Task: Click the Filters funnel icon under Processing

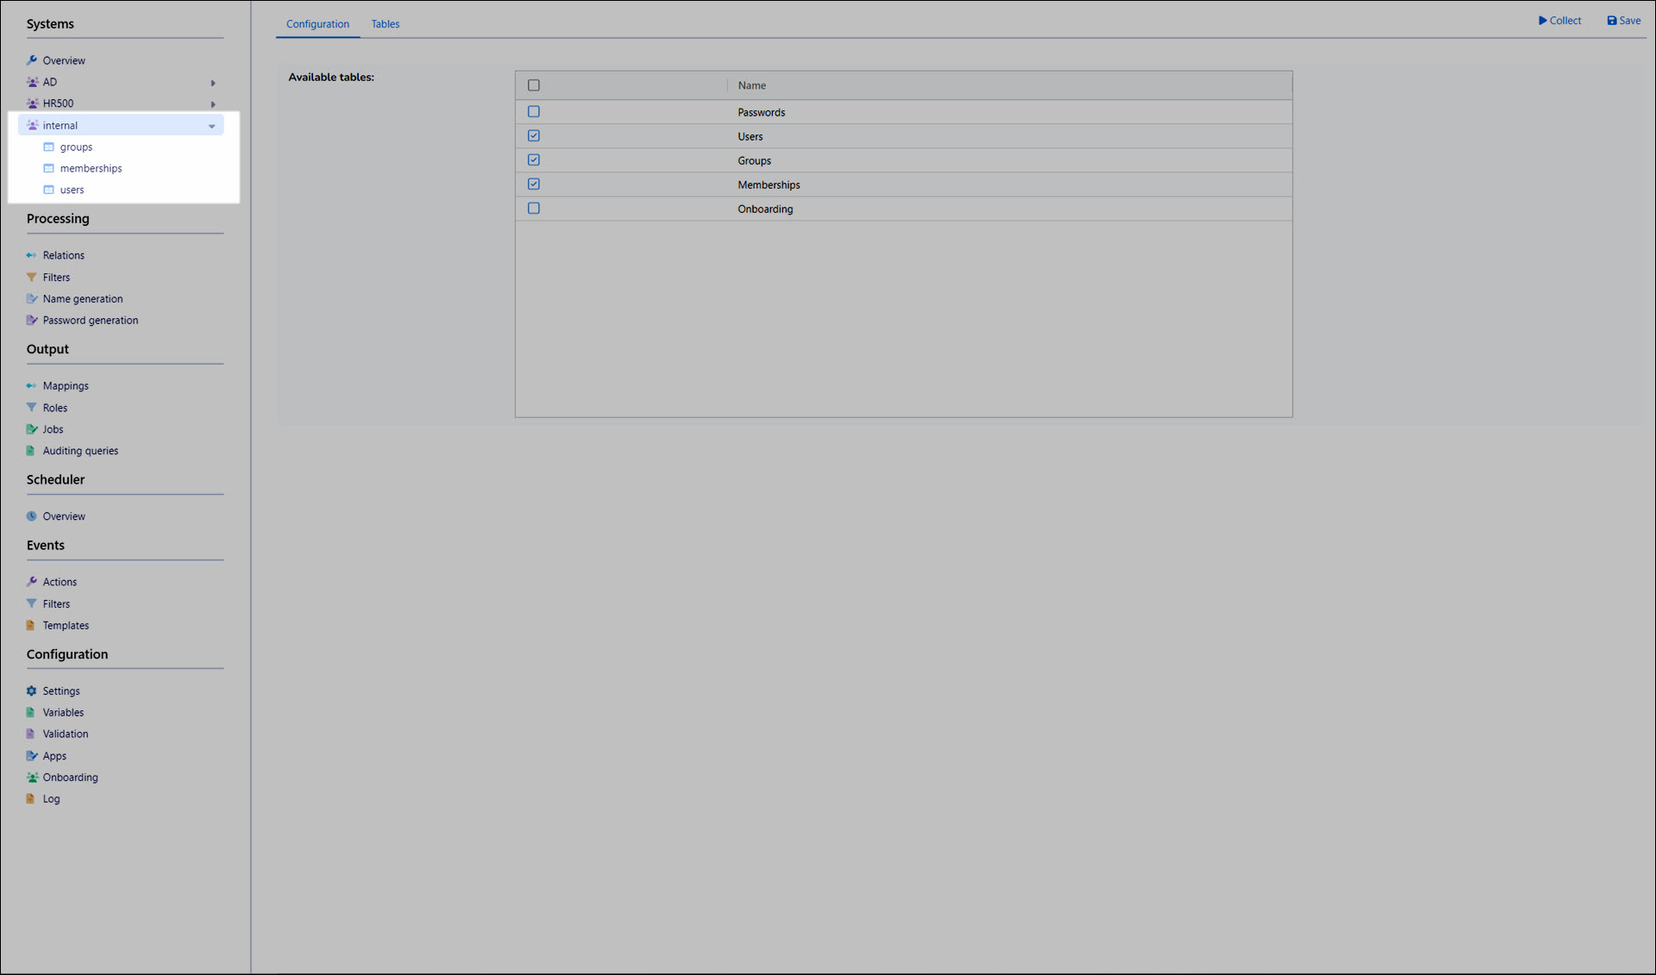Action: pos(31,278)
